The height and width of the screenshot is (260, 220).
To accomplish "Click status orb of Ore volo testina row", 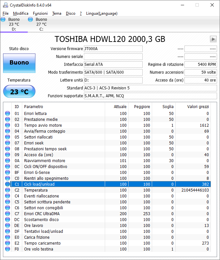I will (8, 249).
